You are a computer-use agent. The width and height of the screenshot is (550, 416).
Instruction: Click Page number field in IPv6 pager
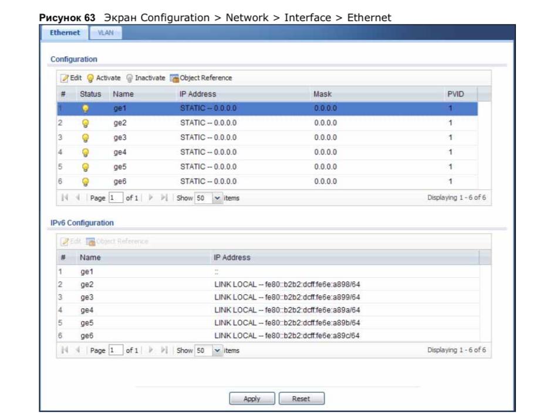click(x=116, y=350)
